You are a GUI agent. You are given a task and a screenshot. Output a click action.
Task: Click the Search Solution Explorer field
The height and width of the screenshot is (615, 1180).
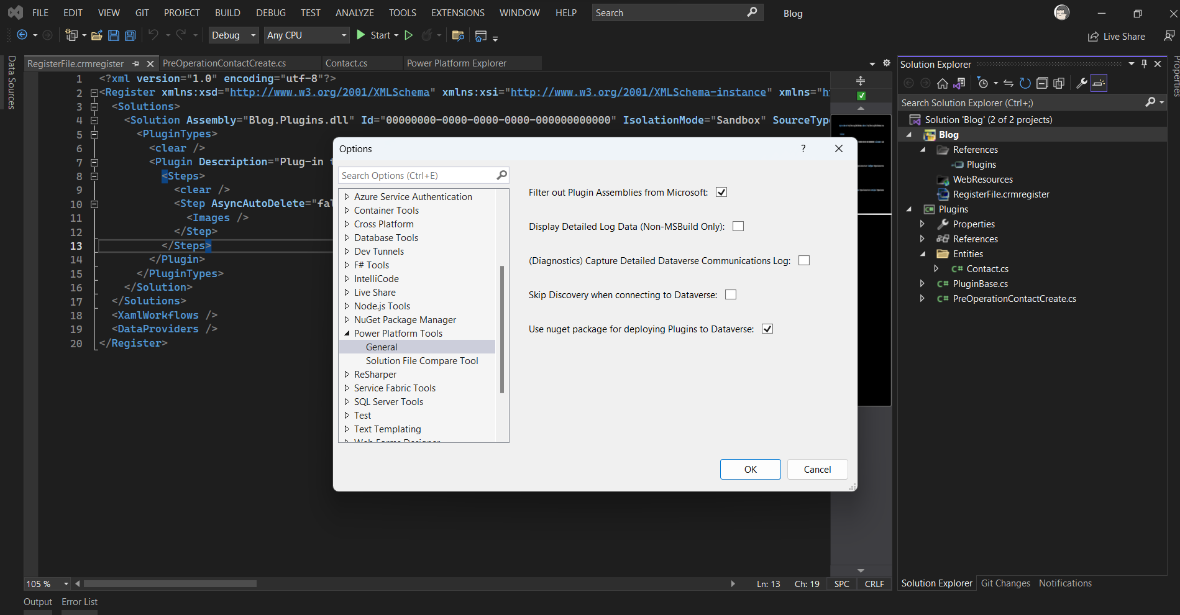[1031, 102]
